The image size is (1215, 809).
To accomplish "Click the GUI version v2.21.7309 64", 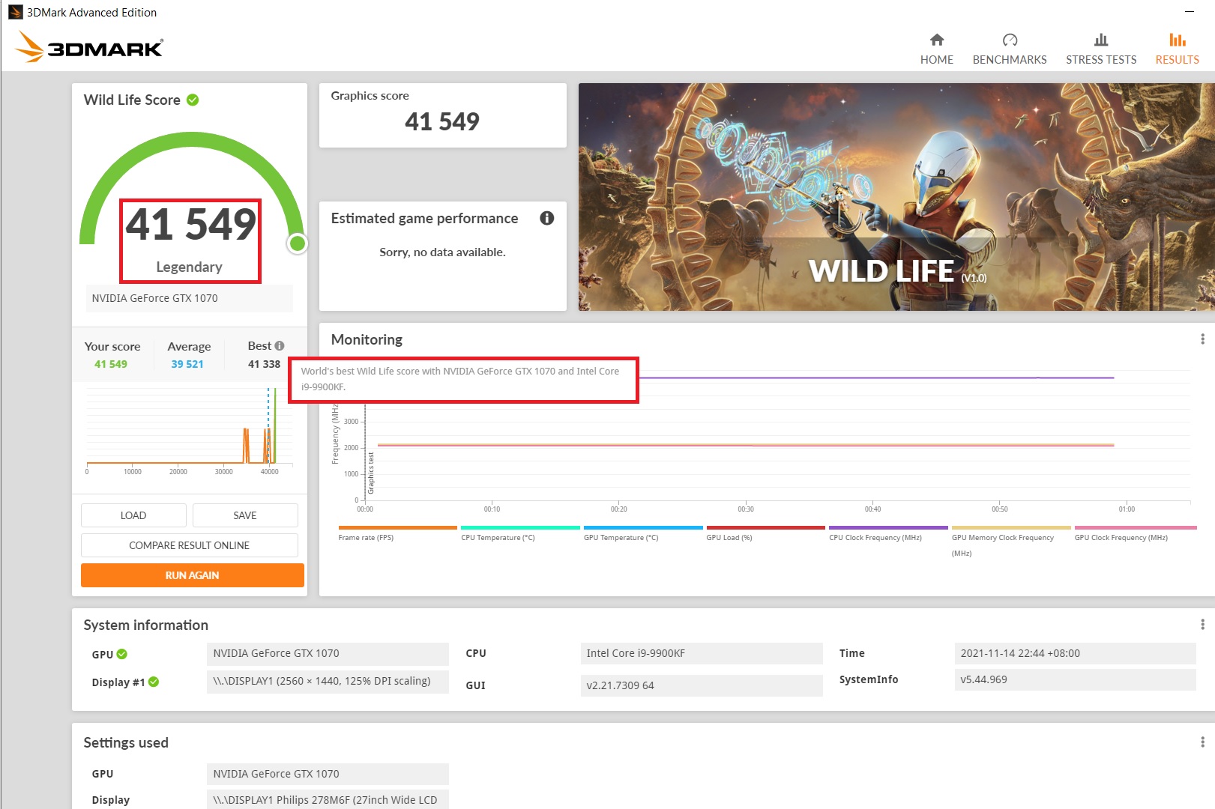I will [702, 685].
